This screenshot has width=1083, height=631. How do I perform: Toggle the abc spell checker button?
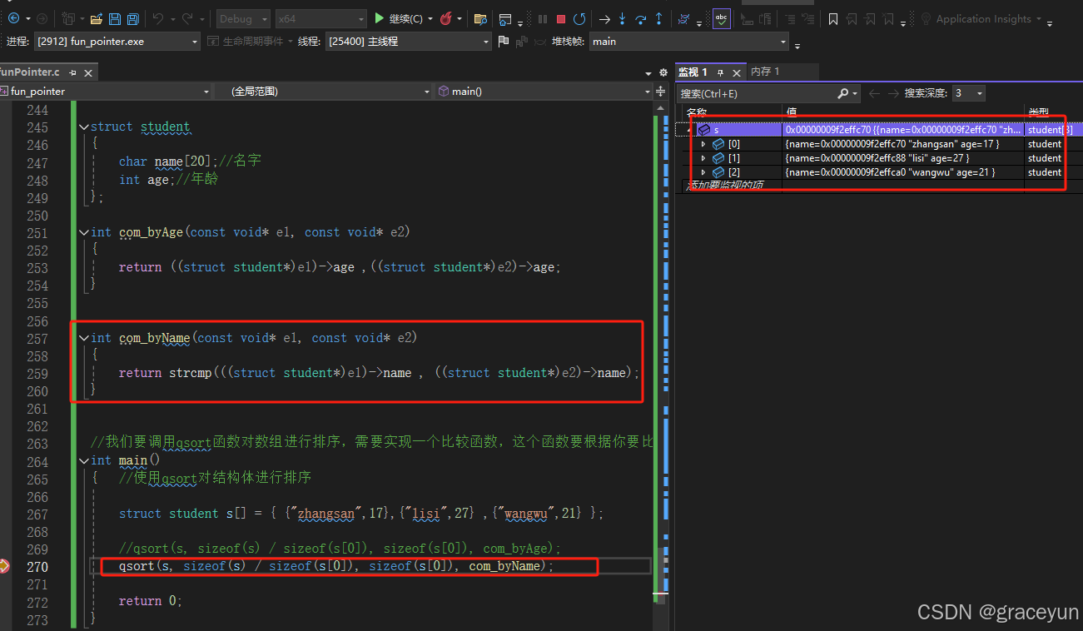(722, 18)
